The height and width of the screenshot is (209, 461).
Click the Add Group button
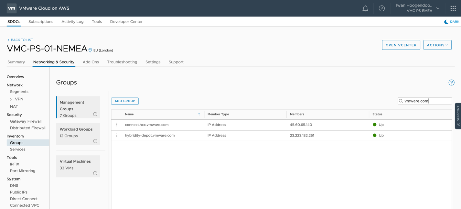coord(125,101)
